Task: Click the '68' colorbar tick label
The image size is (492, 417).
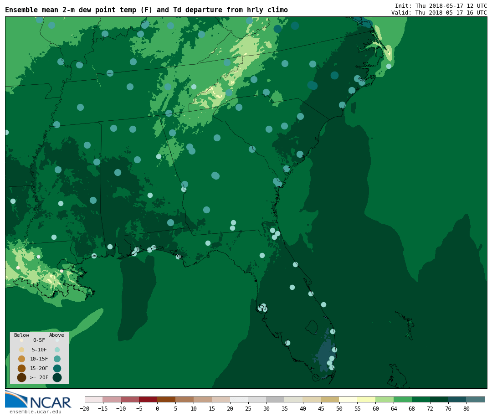Action: pyautogui.click(x=412, y=408)
